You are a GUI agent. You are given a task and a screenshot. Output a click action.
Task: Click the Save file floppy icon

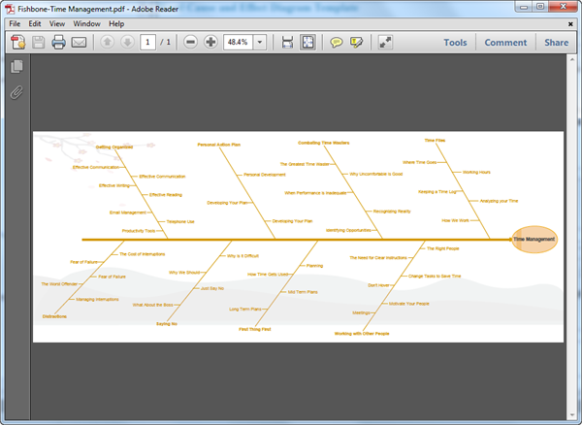coord(38,43)
